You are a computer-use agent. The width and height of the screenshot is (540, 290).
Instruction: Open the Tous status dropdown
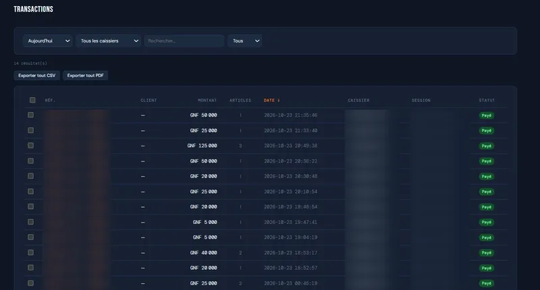(x=245, y=41)
